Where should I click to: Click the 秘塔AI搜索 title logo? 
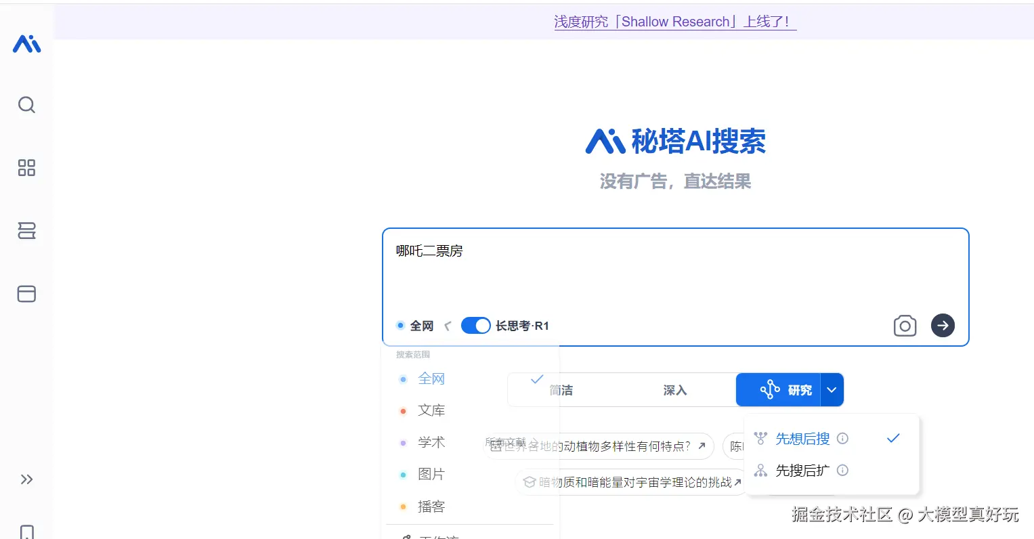(x=675, y=141)
